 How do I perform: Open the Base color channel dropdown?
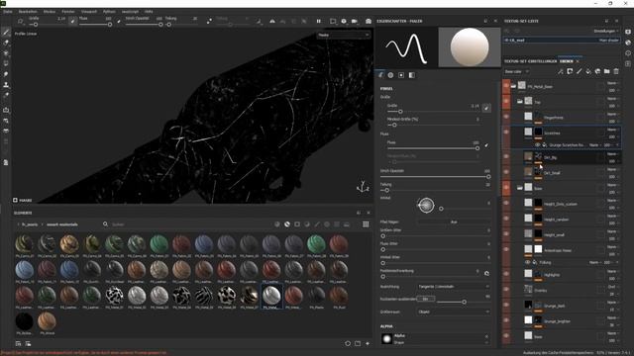[517, 71]
